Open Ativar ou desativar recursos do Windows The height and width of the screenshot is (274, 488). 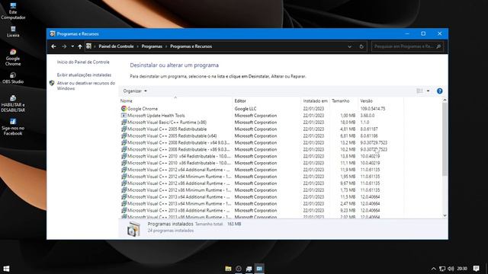click(85, 86)
